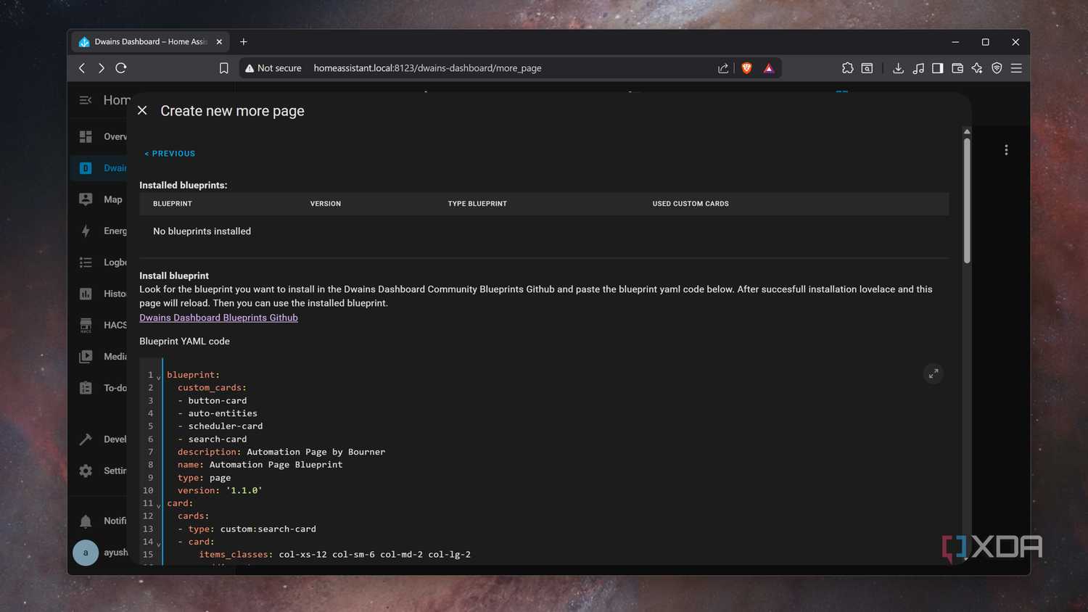
Task: Open the Logbook list icon
Action: (x=86, y=262)
